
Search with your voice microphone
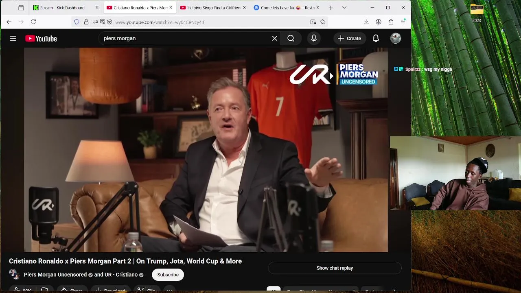coord(314,38)
